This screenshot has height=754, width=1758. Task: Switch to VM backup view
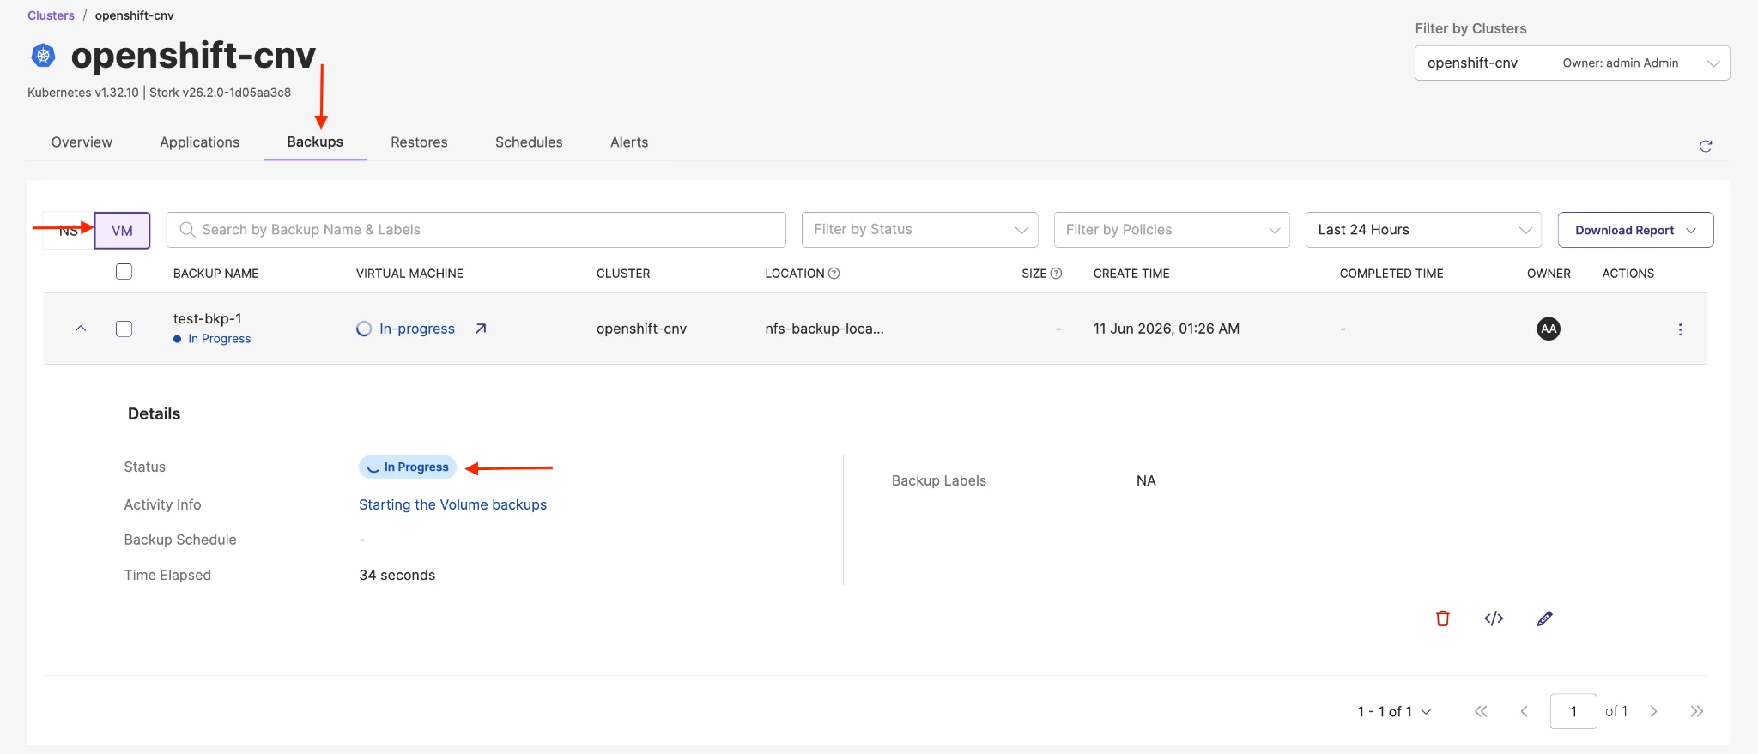[122, 231]
